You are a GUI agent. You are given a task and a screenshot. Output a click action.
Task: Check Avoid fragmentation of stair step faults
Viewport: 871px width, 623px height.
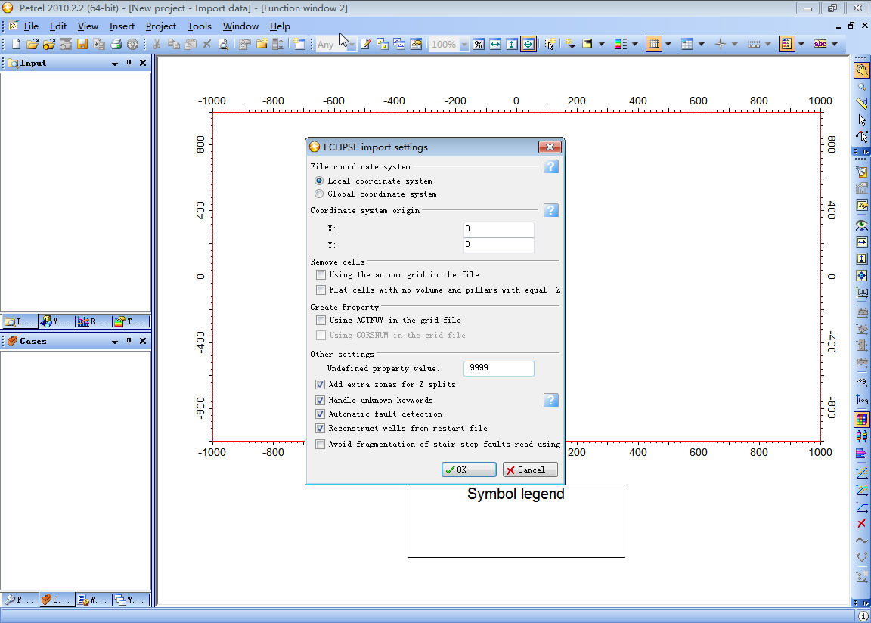tap(320, 445)
